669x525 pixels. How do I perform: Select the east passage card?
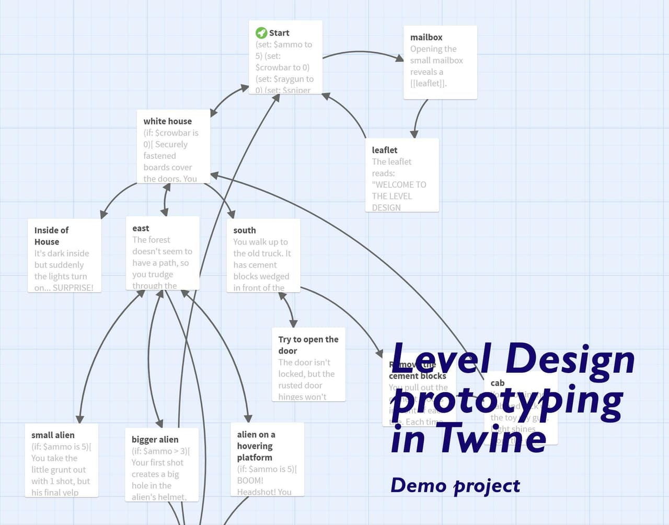[x=163, y=253]
